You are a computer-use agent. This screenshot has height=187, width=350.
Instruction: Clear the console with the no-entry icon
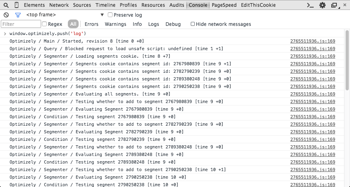click(6, 15)
